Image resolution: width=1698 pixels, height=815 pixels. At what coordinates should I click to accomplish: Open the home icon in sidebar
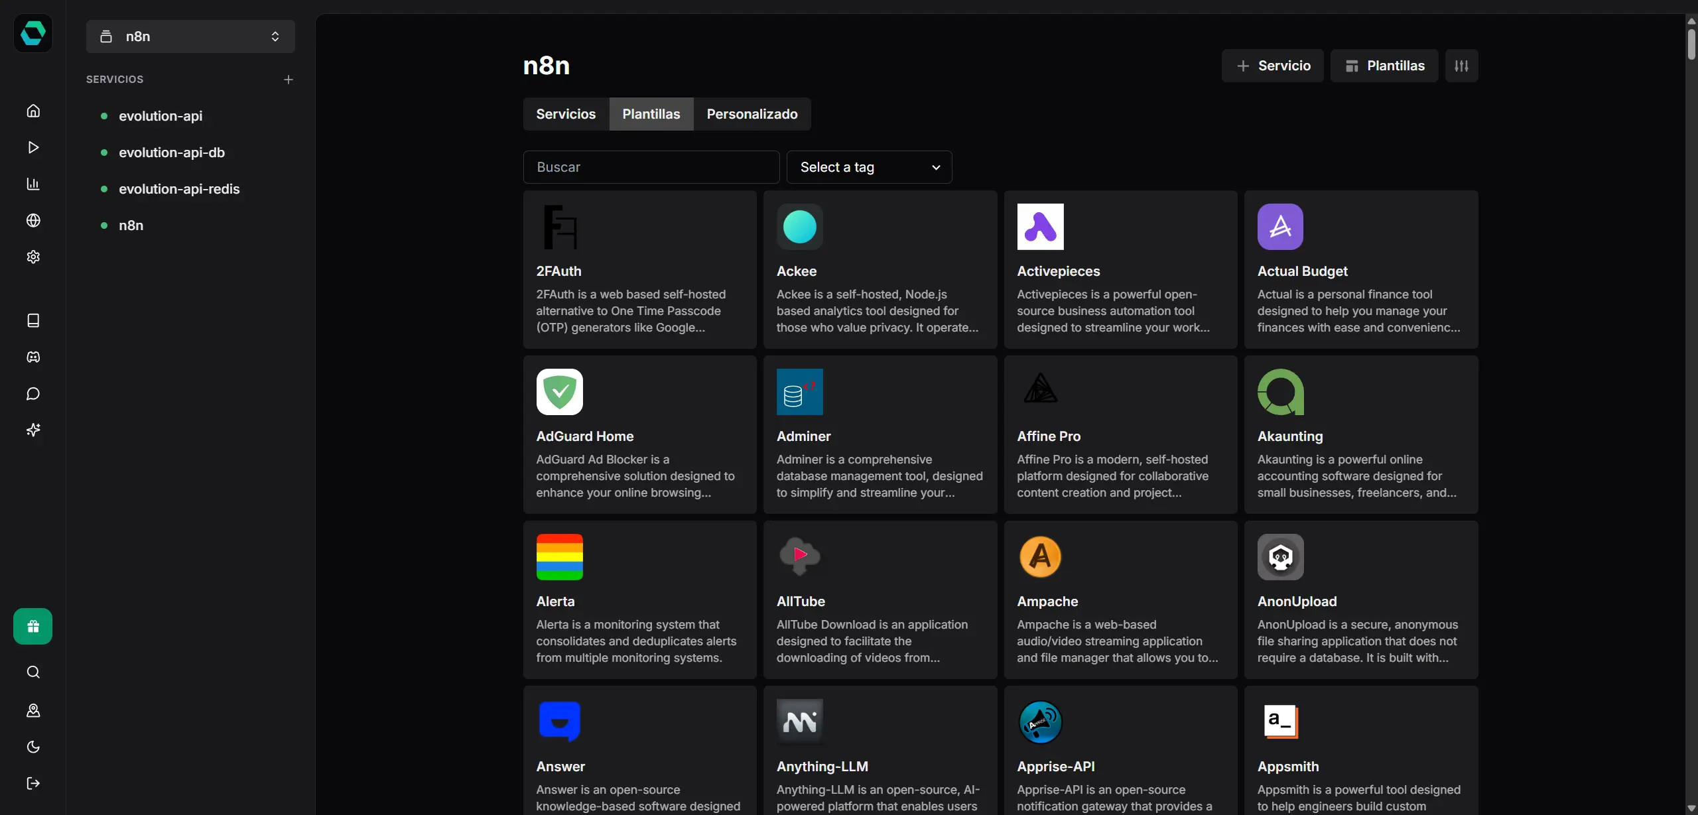pyautogui.click(x=33, y=111)
